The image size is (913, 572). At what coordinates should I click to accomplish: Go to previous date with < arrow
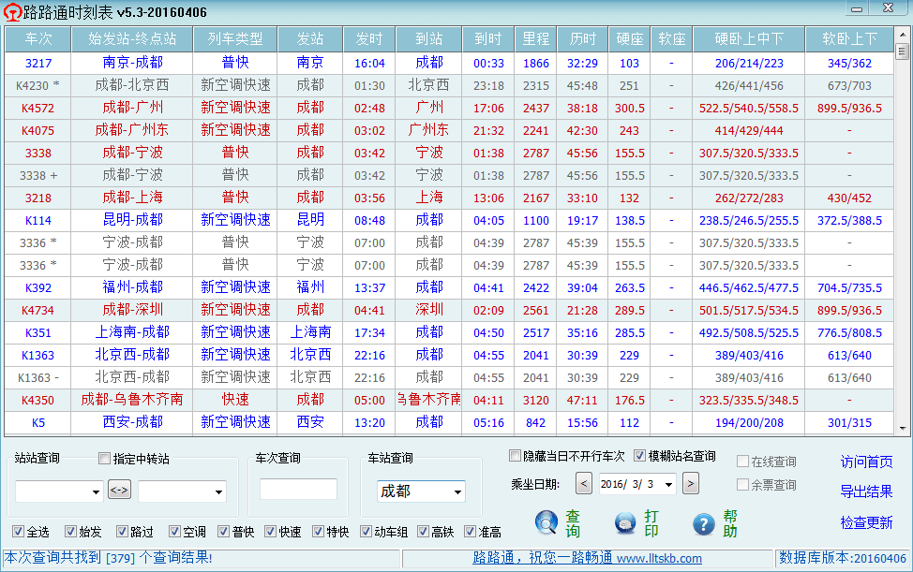(x=583, y=484)
